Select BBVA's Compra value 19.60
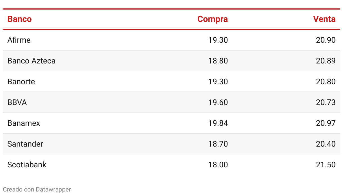The width and height of the screenshot is (343, 196). (x=218, y=102)
